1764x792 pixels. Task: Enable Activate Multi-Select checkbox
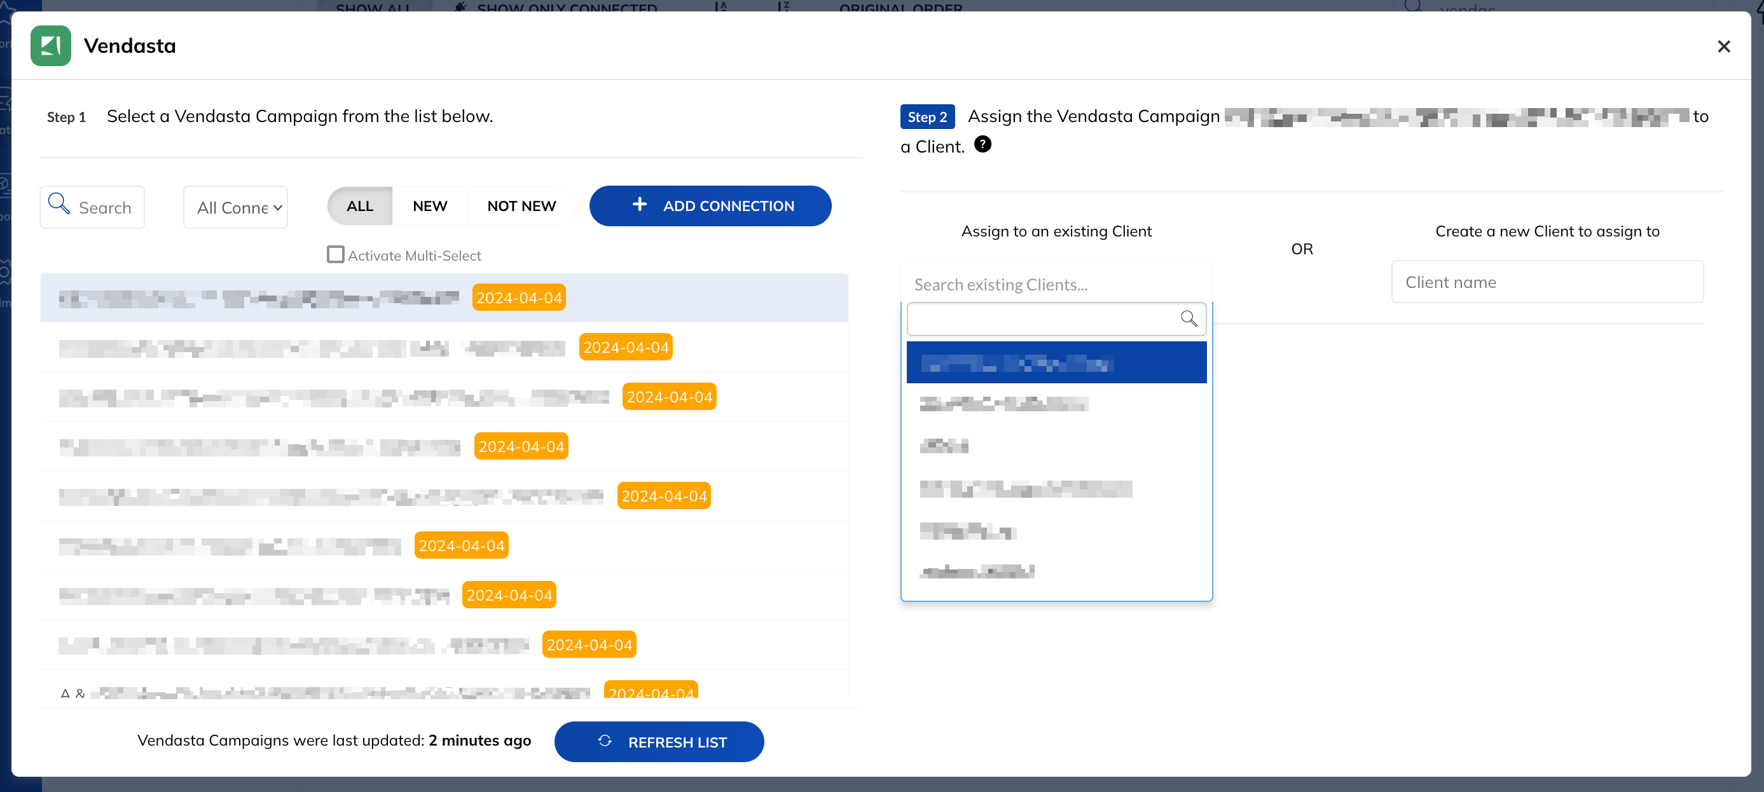click(336, 255)
